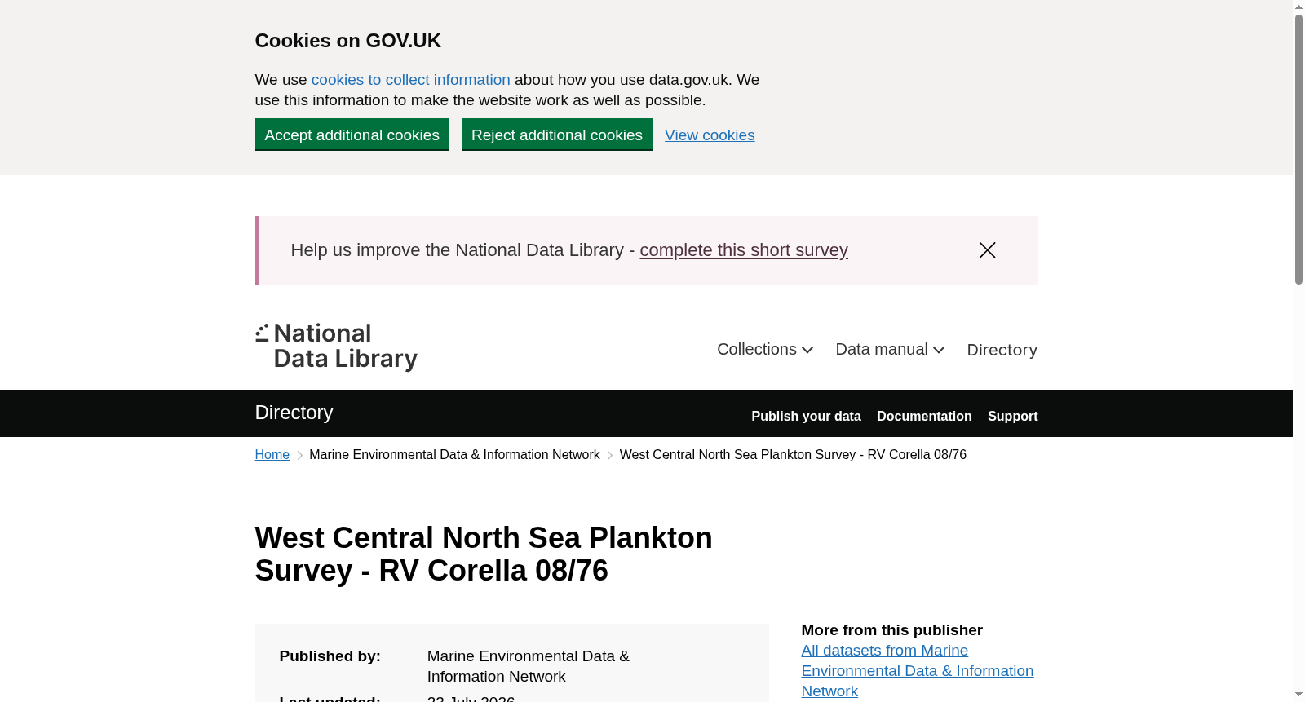1305x702 pixels.
Task: Click the scrollbar up arrow
Action: pos(1298,7)
